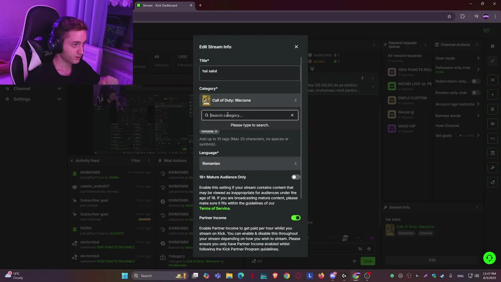Click the ENG language indicator in tray
Viewport: 501px width, 282px height.
pos(460,276)
